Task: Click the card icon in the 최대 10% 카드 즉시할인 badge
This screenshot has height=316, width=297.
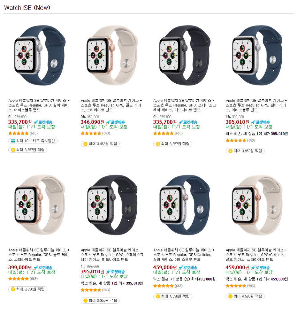Action: 13,141
